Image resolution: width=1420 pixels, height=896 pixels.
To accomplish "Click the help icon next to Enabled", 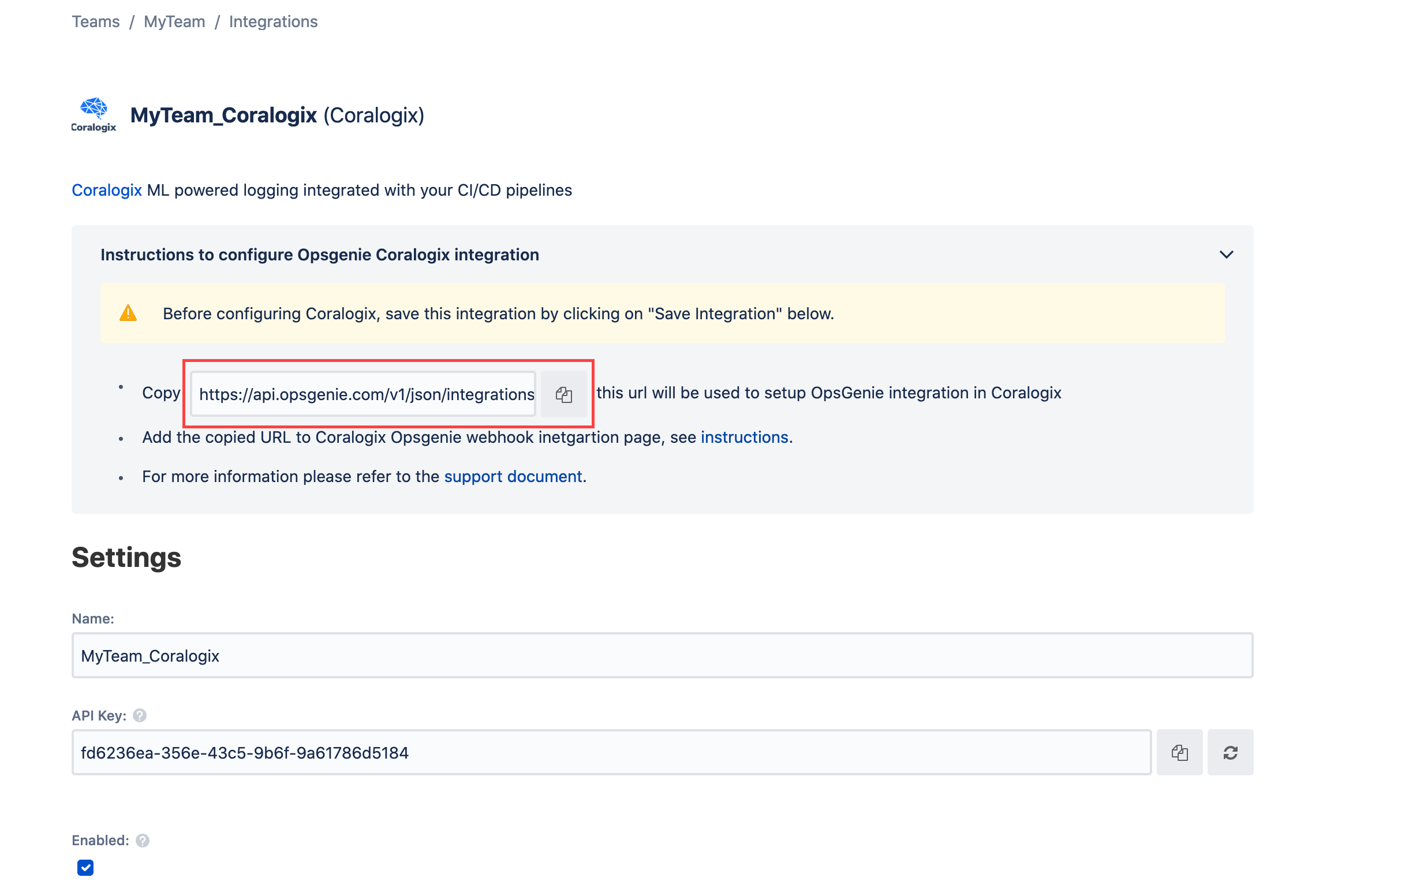I will 143,840.
